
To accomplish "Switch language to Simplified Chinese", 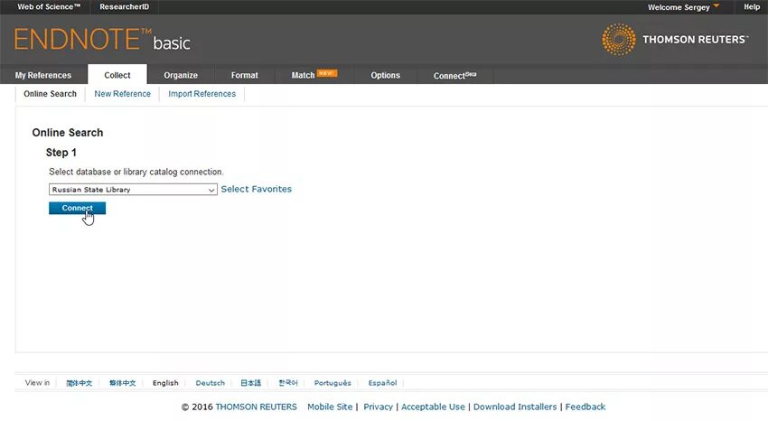I will pyautogui.click(x=79, y=383).
